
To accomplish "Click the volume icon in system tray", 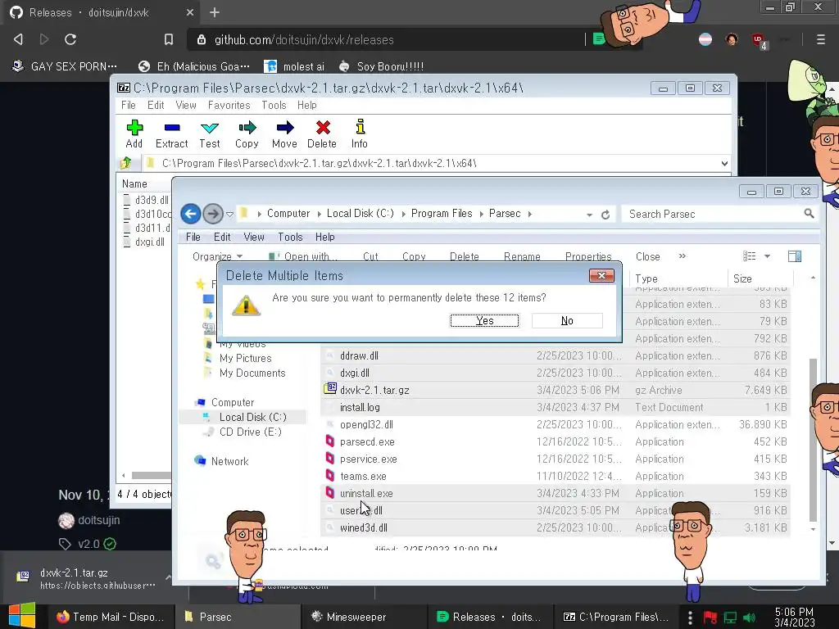I will (x=750, y=618).
